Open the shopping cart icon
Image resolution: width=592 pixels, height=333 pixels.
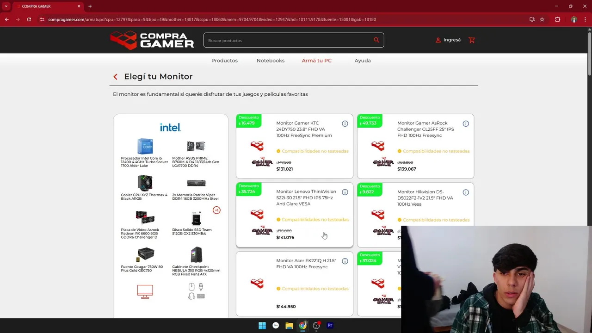pyautogui.click(x=472, y=40)
